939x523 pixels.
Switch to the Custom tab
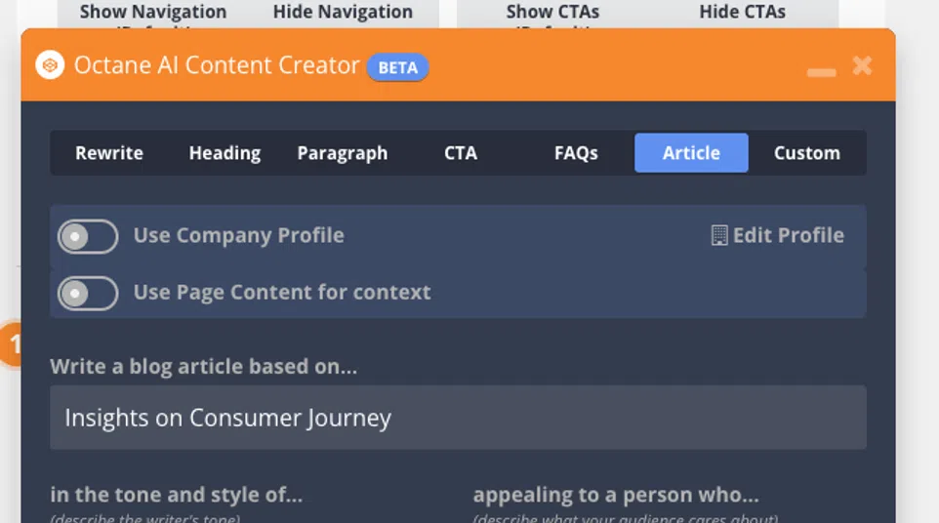(x=806, y=153)
